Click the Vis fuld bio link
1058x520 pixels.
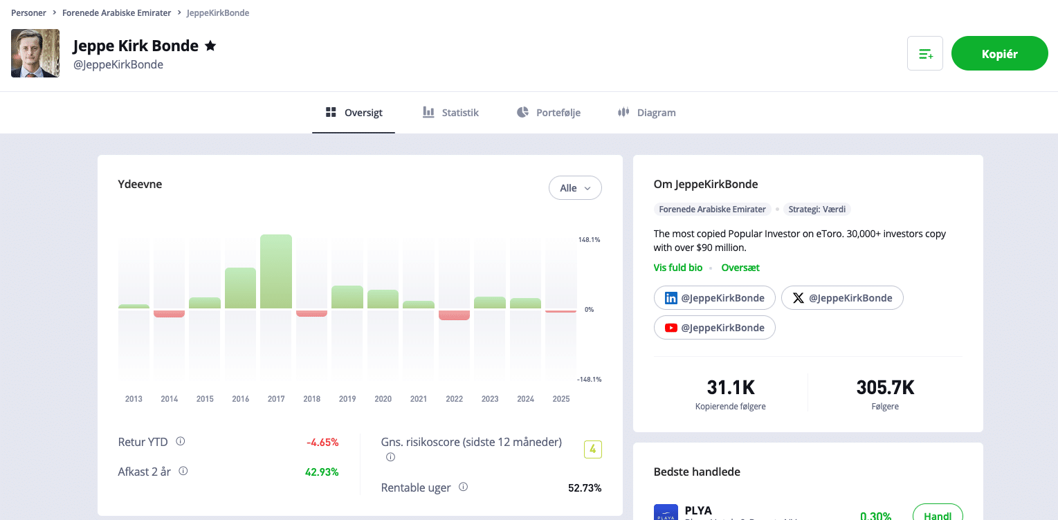(678, 268)
